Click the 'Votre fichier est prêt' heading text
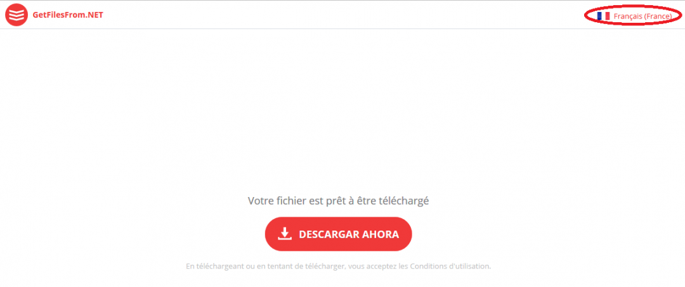Viewport: 685px width, 287px height. (x=338, y=201)
